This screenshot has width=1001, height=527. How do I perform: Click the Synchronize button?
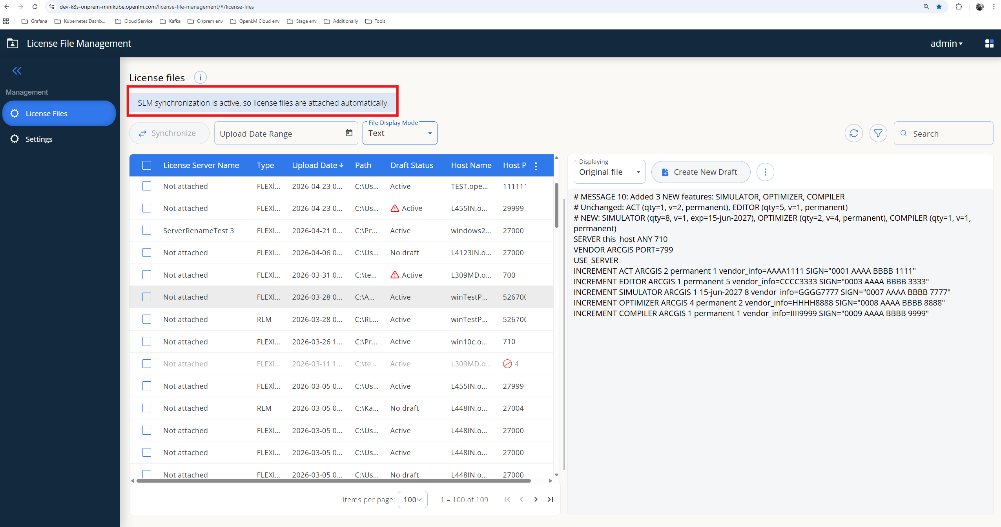pyautogui.click(x=169, y=133)
